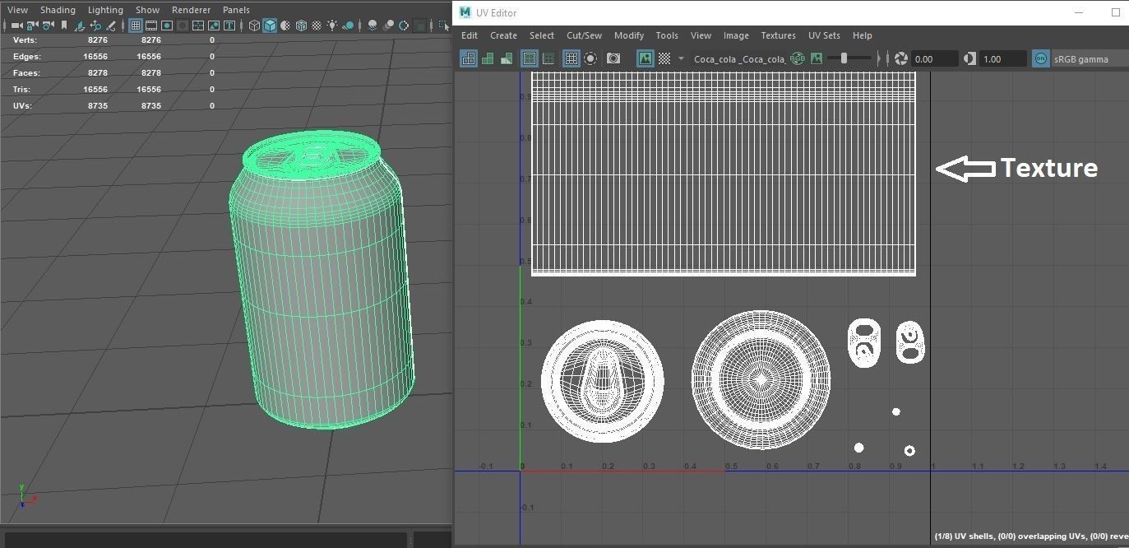Toggle 2D pan/zoom icon
The height and width of the screenshot is (548, 1129).
[x=95, y=26]
